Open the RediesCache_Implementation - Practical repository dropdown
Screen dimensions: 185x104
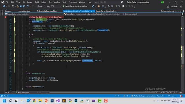(x=148, y=96)
